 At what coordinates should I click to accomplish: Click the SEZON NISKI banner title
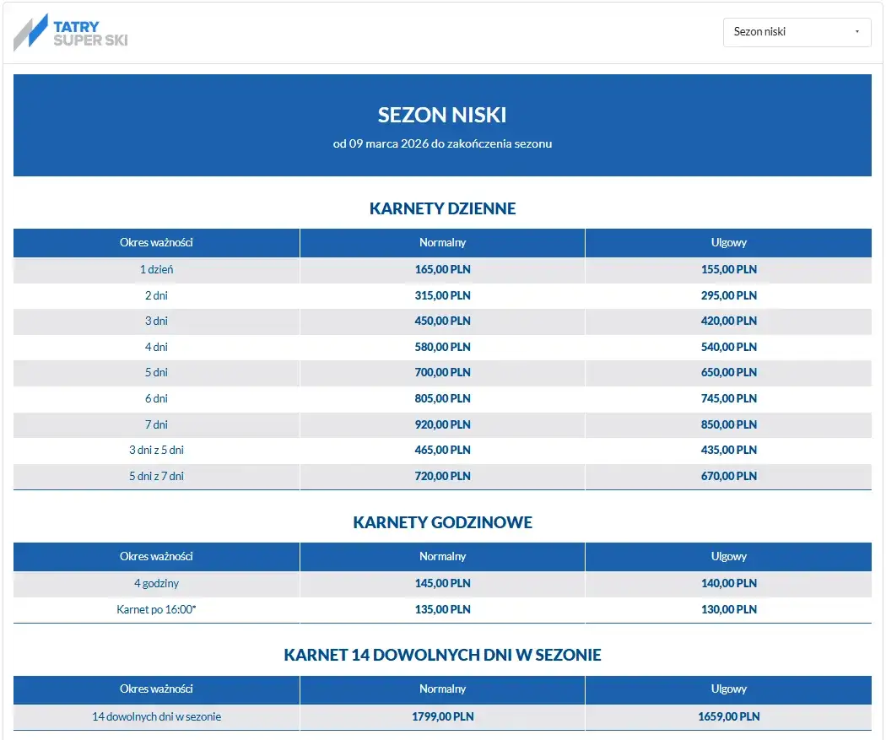point(442,115)
